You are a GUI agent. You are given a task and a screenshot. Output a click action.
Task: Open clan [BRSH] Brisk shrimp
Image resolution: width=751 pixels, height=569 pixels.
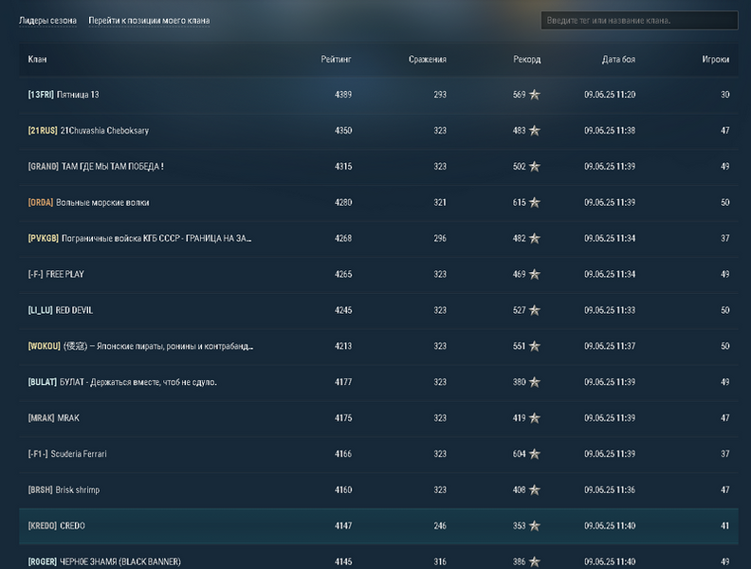click(x=64, y=490)
